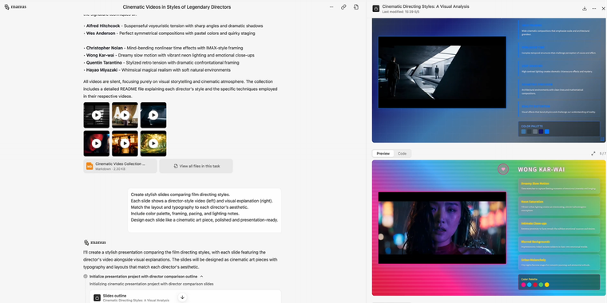
Task: Click View all files in this task
Action: click(196, 166)
